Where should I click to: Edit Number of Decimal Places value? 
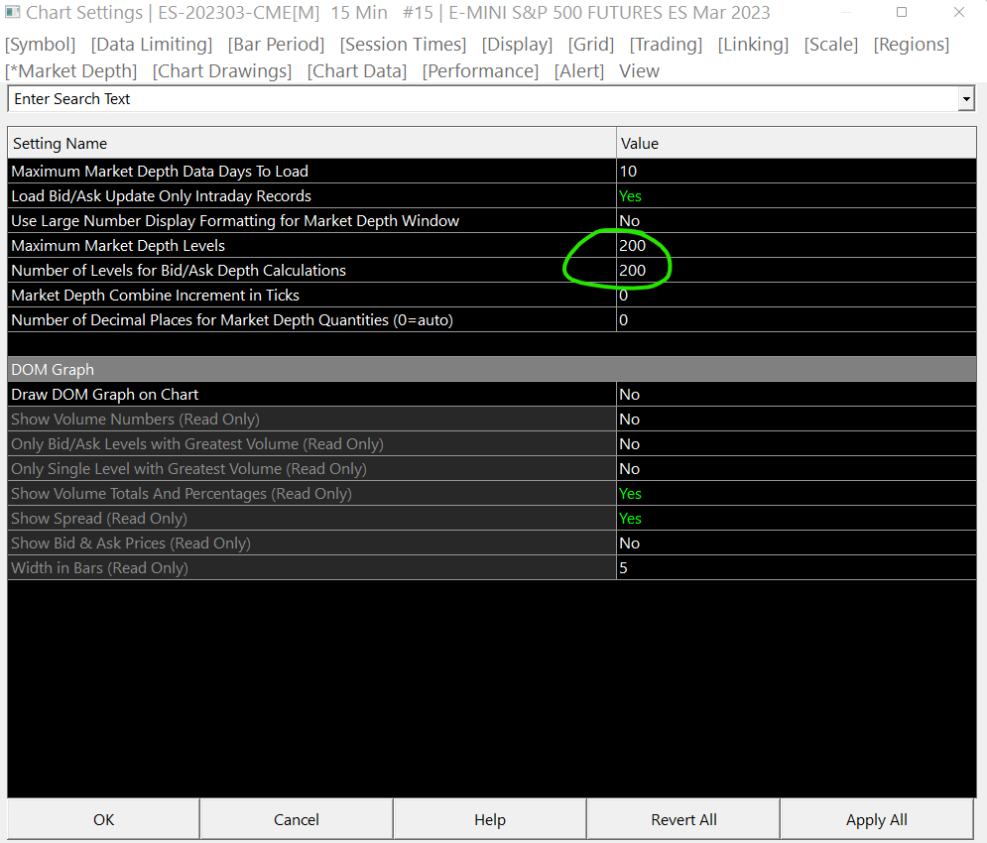point(797,319)
